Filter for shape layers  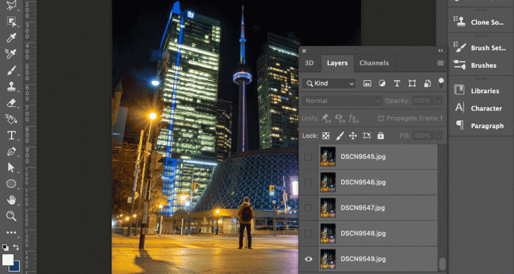click(412, 84)
